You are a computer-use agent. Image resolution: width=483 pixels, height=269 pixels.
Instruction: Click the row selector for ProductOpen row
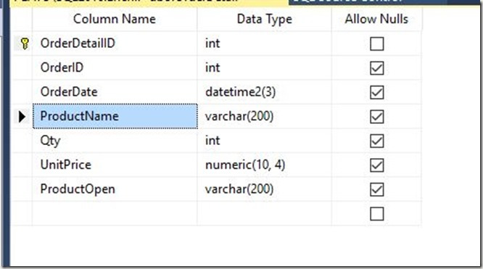22,189
